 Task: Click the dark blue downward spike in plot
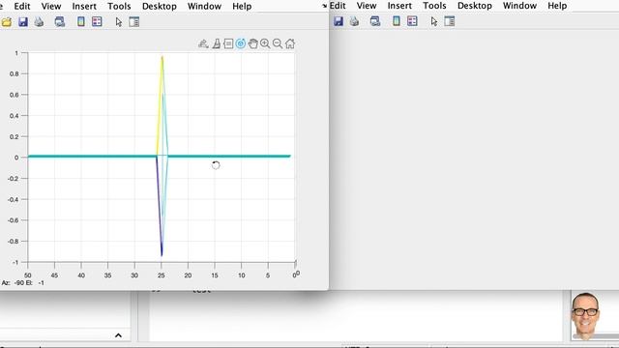[159, 206]
